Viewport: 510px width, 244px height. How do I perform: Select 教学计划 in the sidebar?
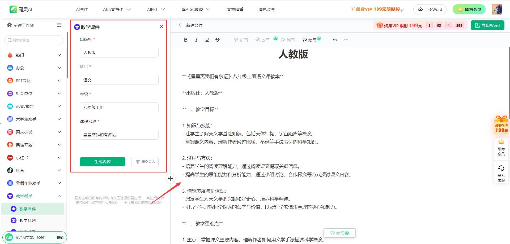[x=27, y=220]
